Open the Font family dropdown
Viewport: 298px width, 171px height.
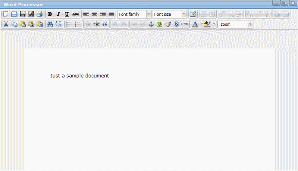134,14
